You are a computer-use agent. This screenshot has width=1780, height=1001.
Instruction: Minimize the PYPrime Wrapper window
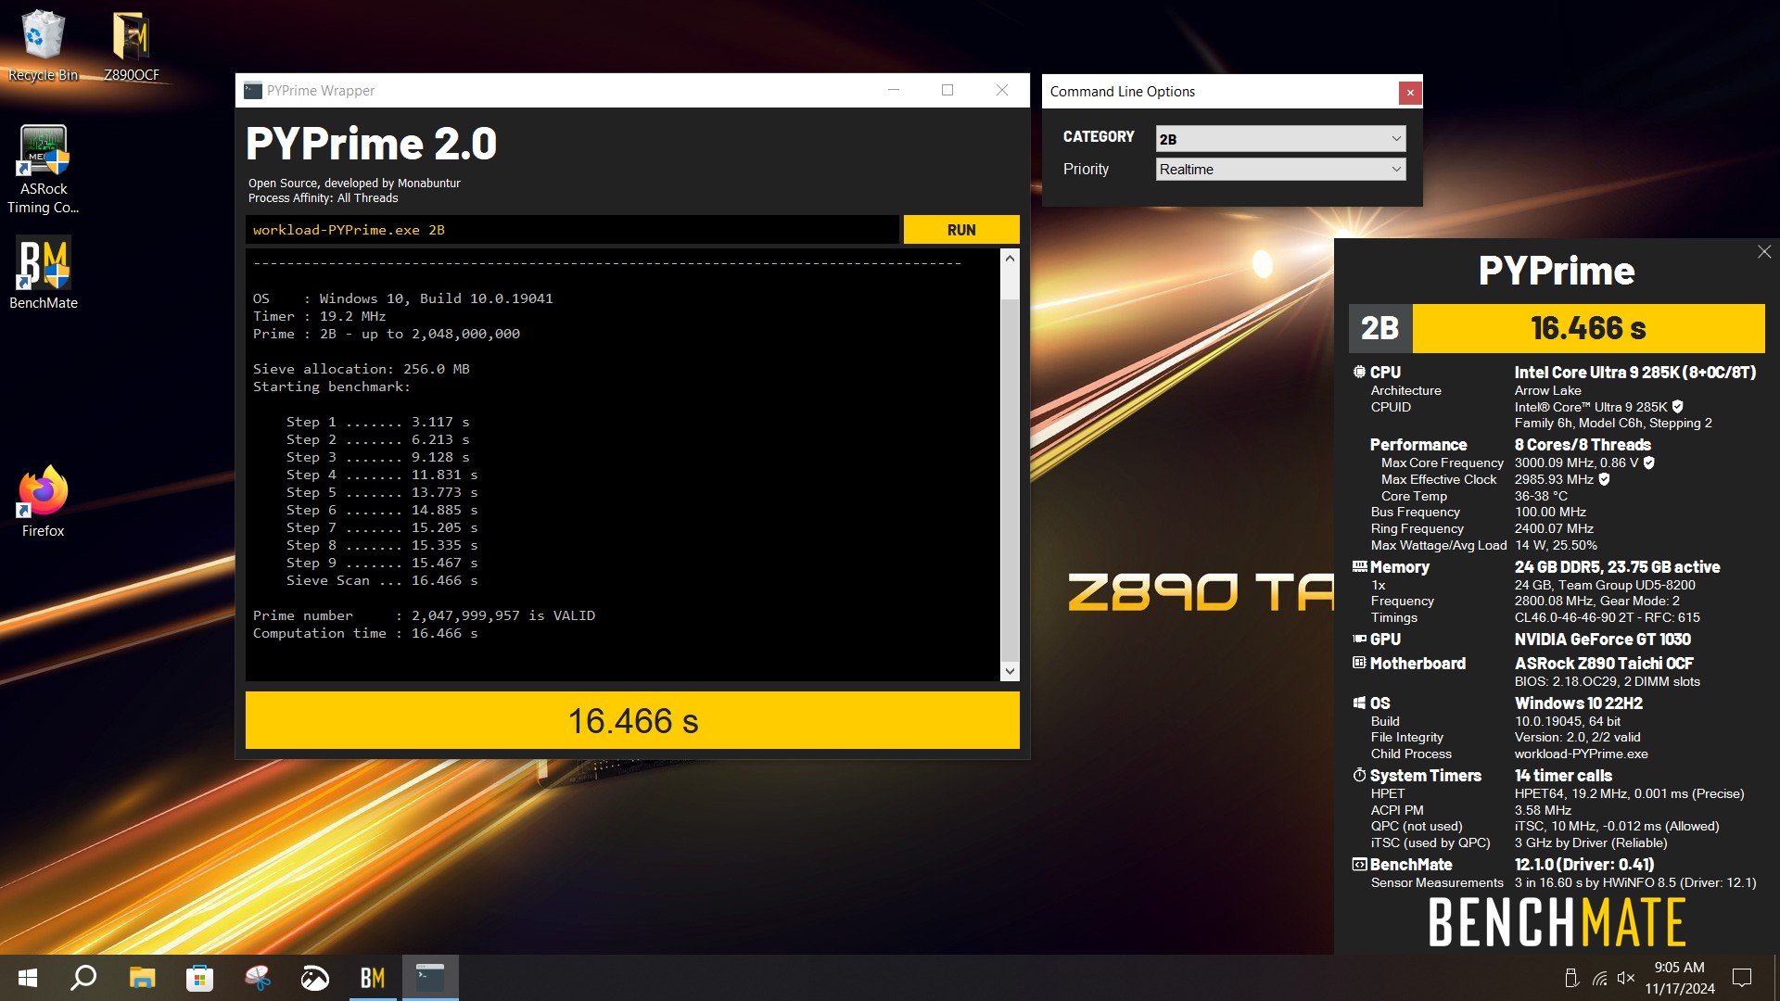(x=894, y=90)
